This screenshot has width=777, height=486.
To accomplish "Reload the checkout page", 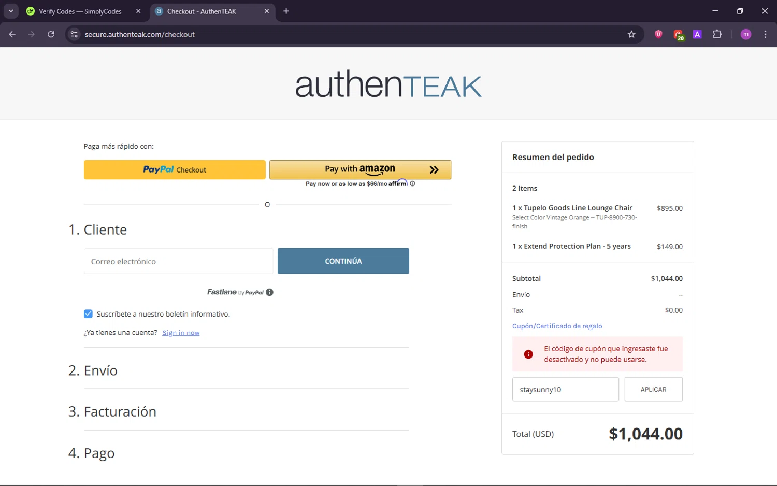I will point(51,34).
